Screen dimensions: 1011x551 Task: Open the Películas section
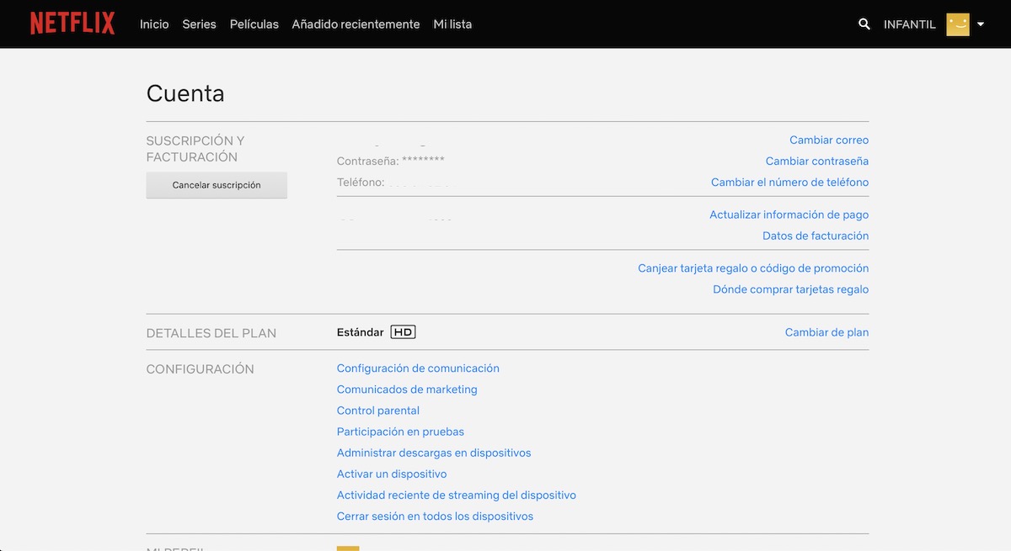(254, 24)
